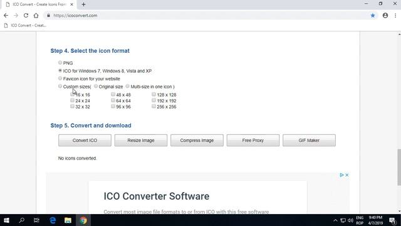The image size is (401, 226).
Task: Open the AdChoices triangle icon
Action: point(341,175)
